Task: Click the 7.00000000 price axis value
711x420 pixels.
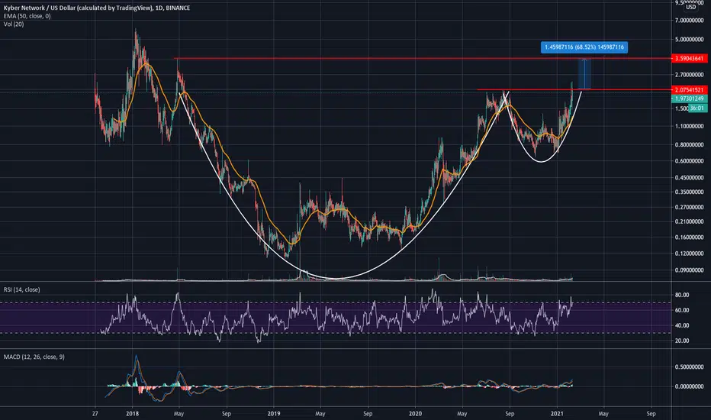Action: tap(689, 21)
